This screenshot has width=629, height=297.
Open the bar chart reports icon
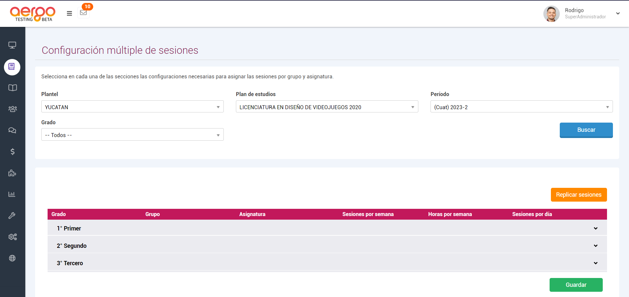[12, 194]
